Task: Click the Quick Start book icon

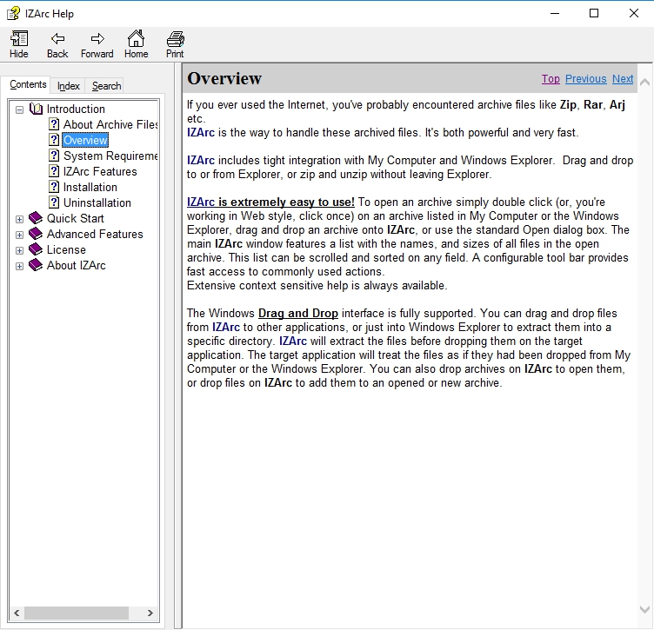Action: point(35,218)
